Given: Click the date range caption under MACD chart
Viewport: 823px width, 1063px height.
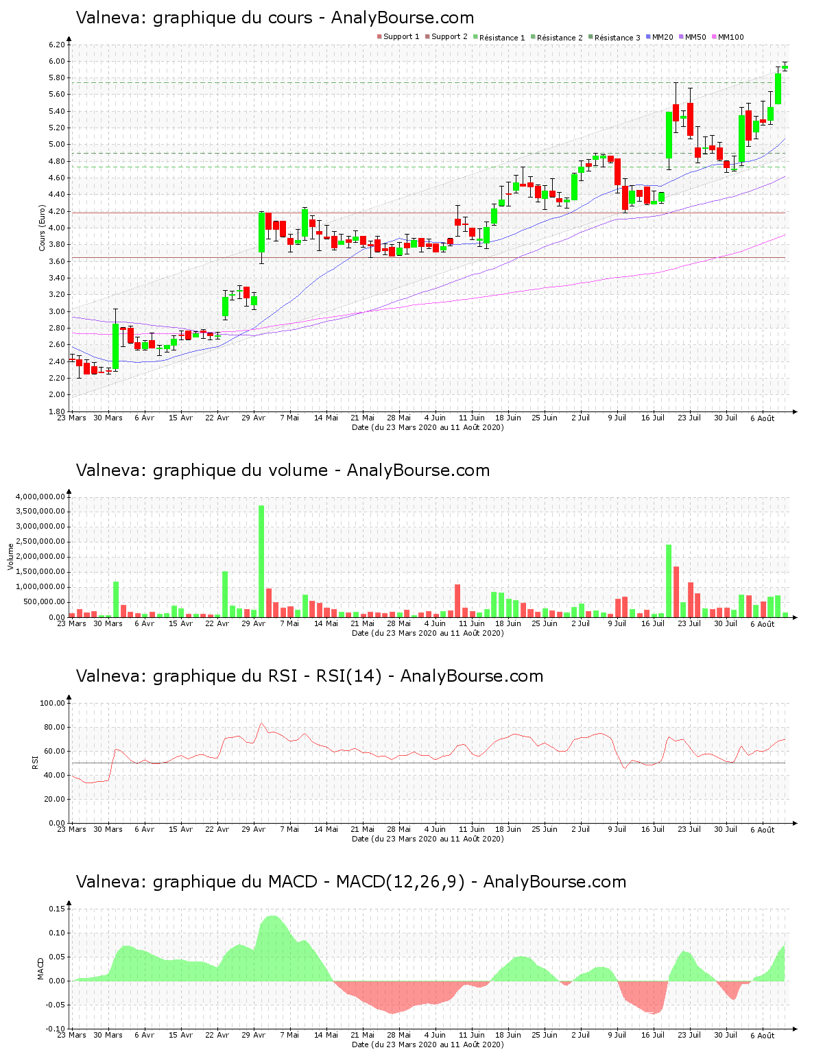Looking at the screenshot, I should tap(428, 1044).
